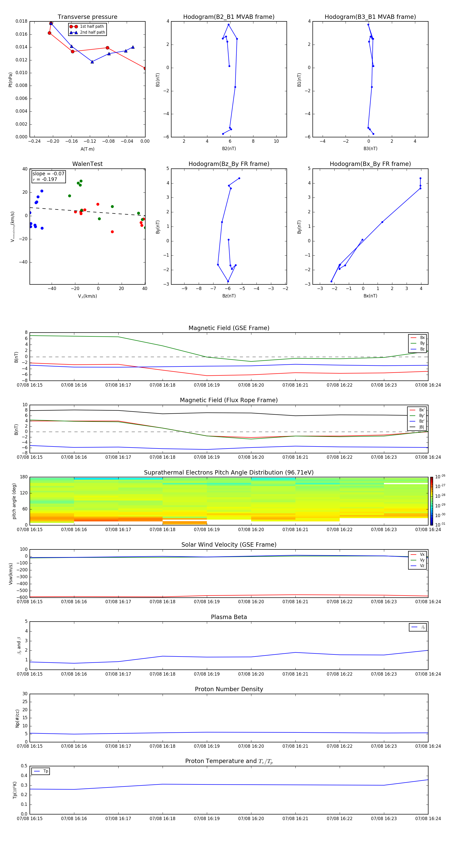Click the Suprathermal Electrons Pitch Angle title
Screen dimensions: 458x841
[x=229, y=473]
